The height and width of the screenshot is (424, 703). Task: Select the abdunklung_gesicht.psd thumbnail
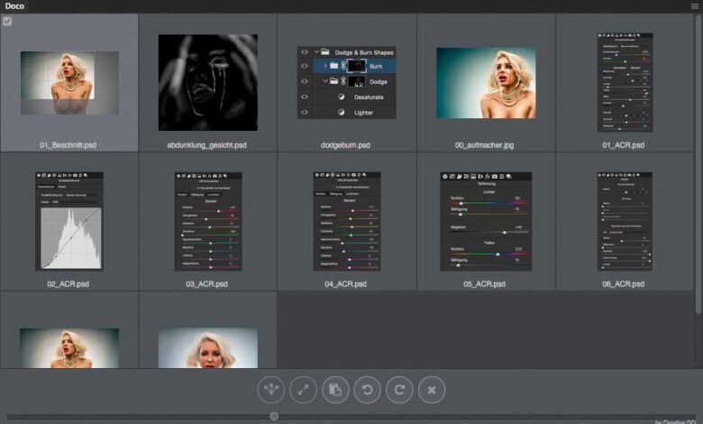pyautogui.click(x=207, y=82)
